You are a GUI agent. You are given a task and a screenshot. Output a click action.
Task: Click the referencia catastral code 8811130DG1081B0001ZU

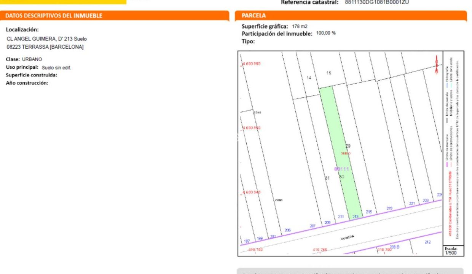(x=372, y=2)
